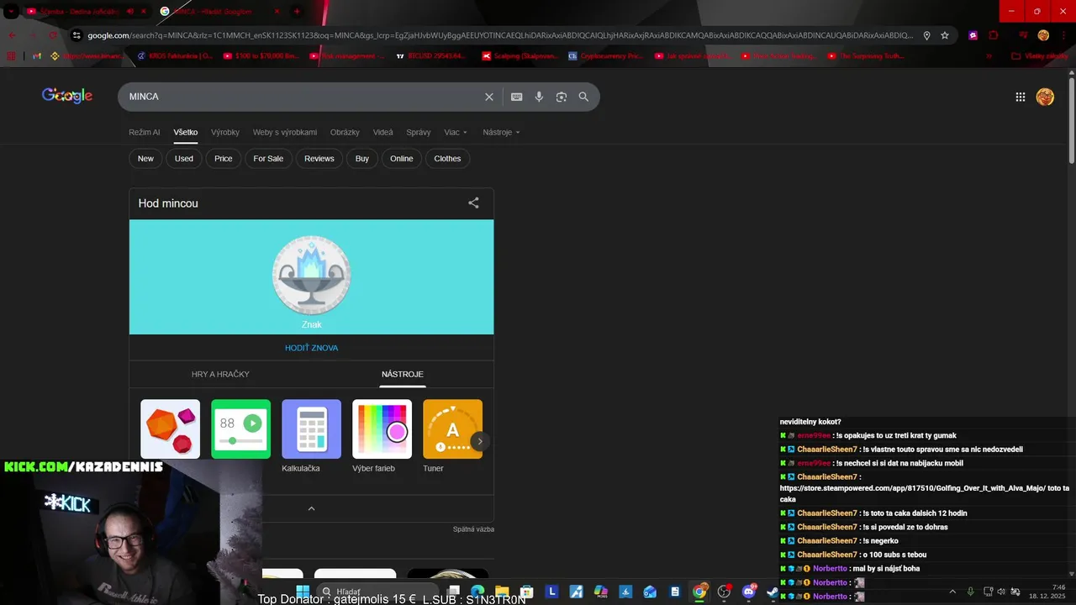Open Microsoft Store from the taskbar

tap(526, 592)
